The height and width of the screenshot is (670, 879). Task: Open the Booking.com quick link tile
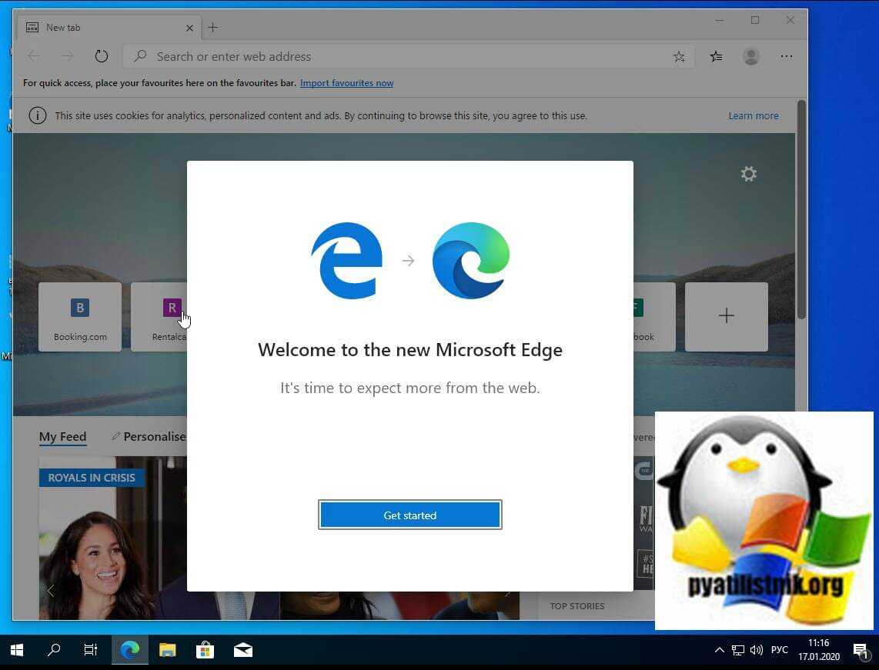coord(80,316)
